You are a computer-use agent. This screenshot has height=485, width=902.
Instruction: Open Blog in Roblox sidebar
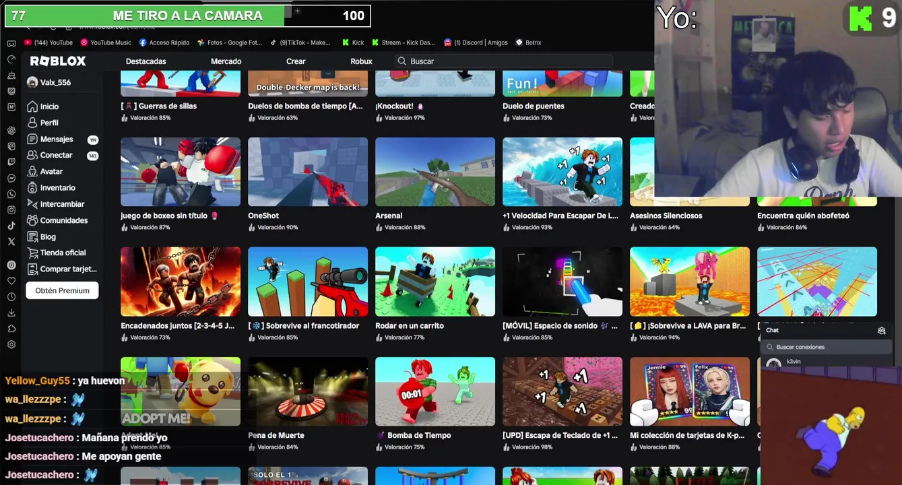42,237
